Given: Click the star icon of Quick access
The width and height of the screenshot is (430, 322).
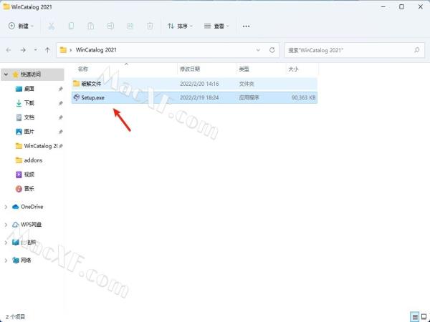Looking at the screenshot, I should click(16, 74).
